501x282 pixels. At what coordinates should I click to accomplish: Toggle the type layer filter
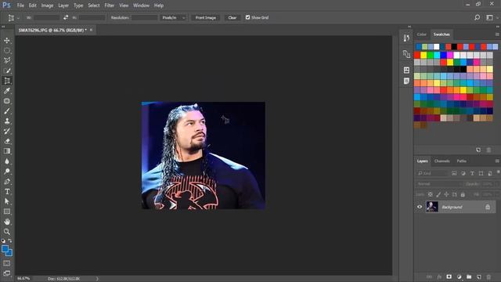pos(472,173)
